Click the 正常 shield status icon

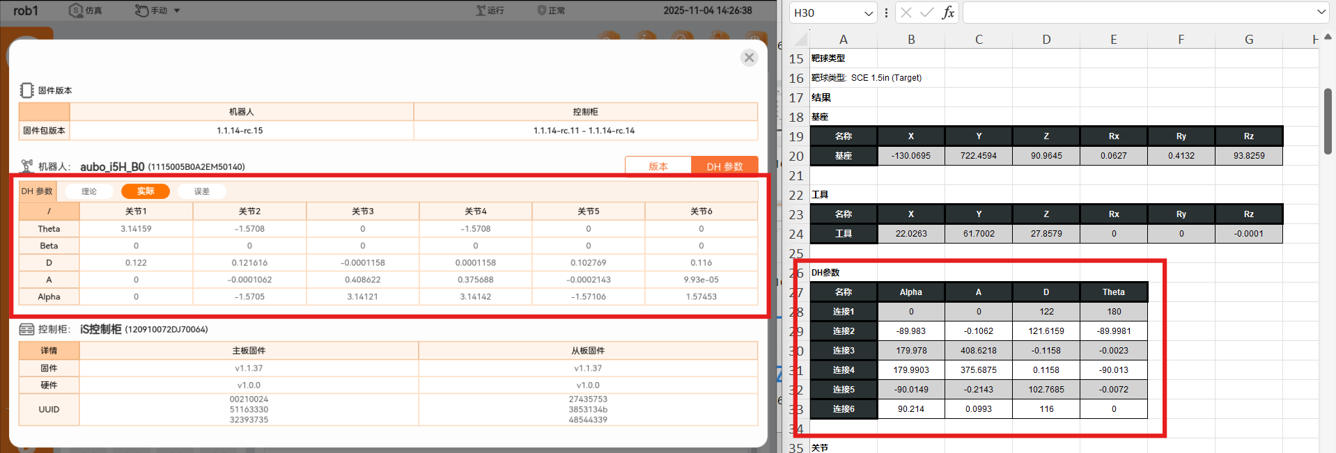click(541, 10)
